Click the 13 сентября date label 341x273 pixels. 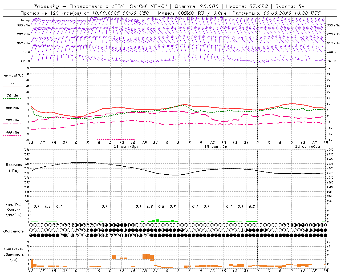307,147
